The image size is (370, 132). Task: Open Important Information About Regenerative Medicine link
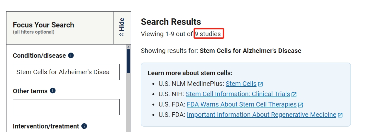[261, 115]
